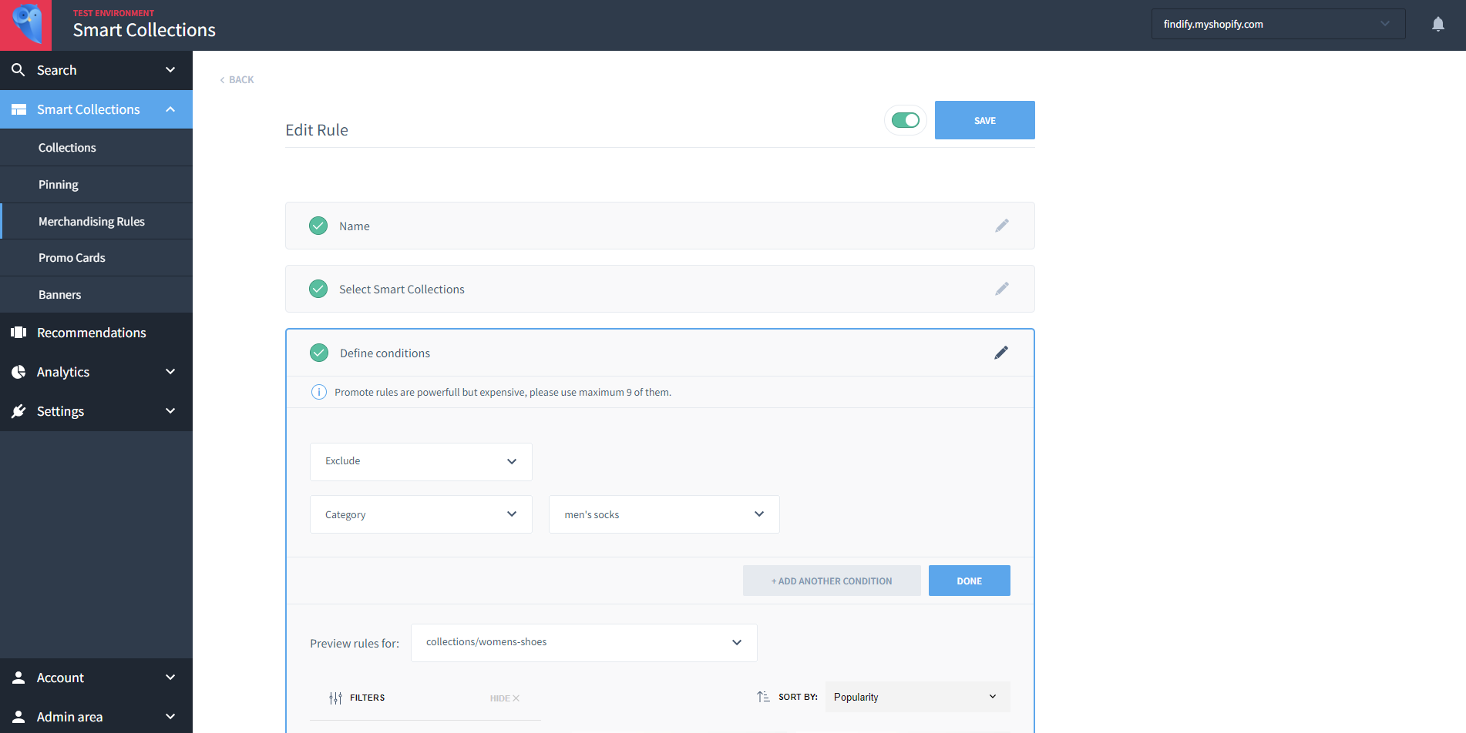Viewport: 1466px width, 733px height.
Task: Click the filters sliders icon
Action: pos(335,698)
